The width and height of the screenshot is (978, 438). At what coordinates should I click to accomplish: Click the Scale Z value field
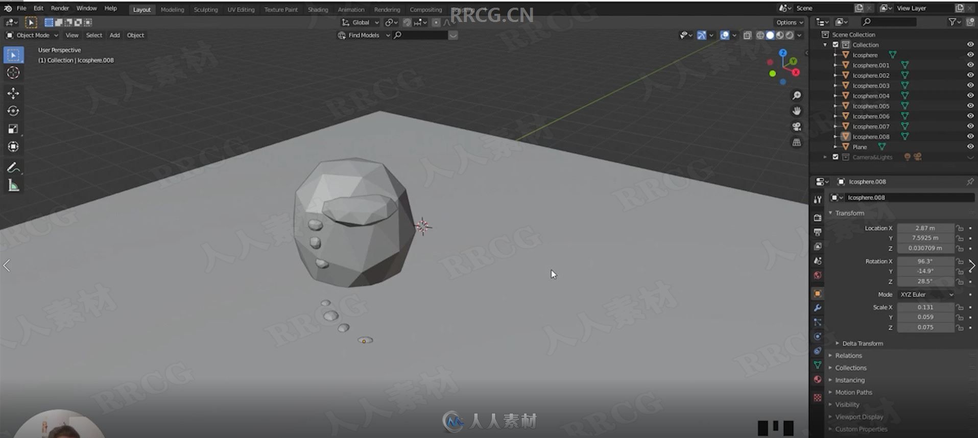click(x=925, y=327)
